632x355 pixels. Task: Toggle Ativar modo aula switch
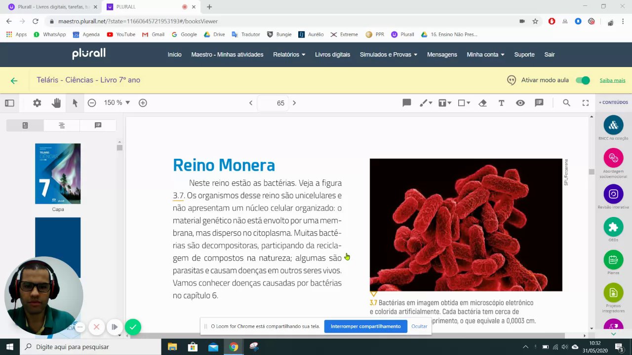[583, 80]
